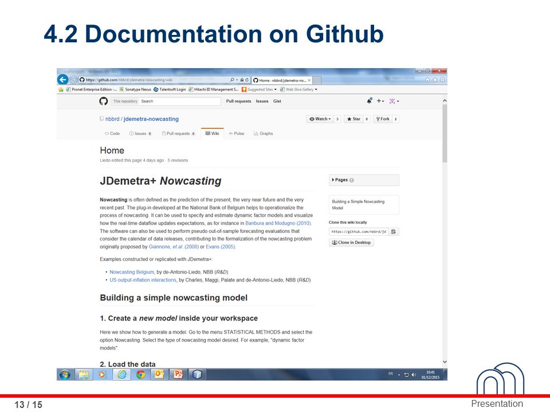Open Sonatype Nexus bookmark

[135, 90]
